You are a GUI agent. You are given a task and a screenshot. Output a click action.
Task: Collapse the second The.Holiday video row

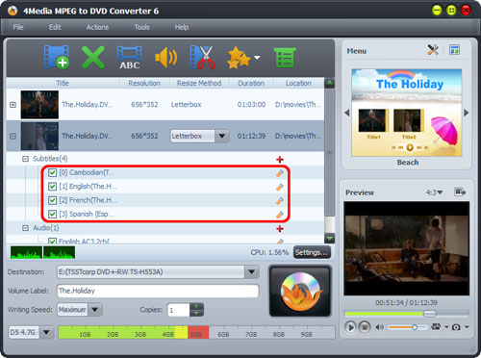[x=13, y=136]
